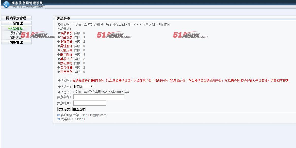Viewport: 296px width, 148px height.
Task: Open the 日用百货 category link
Action: click(x=66, y=72)
